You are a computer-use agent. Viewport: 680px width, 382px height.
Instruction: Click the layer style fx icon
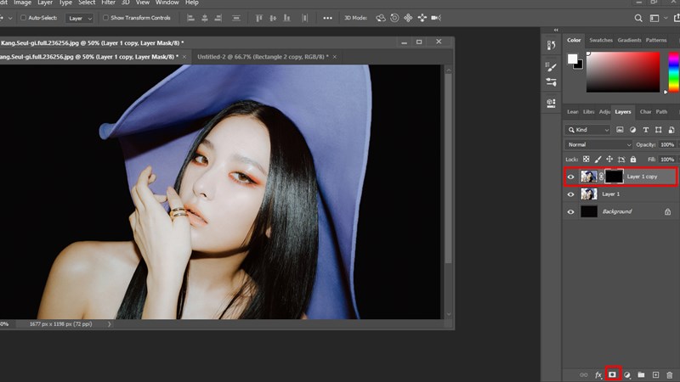(598, 374)
